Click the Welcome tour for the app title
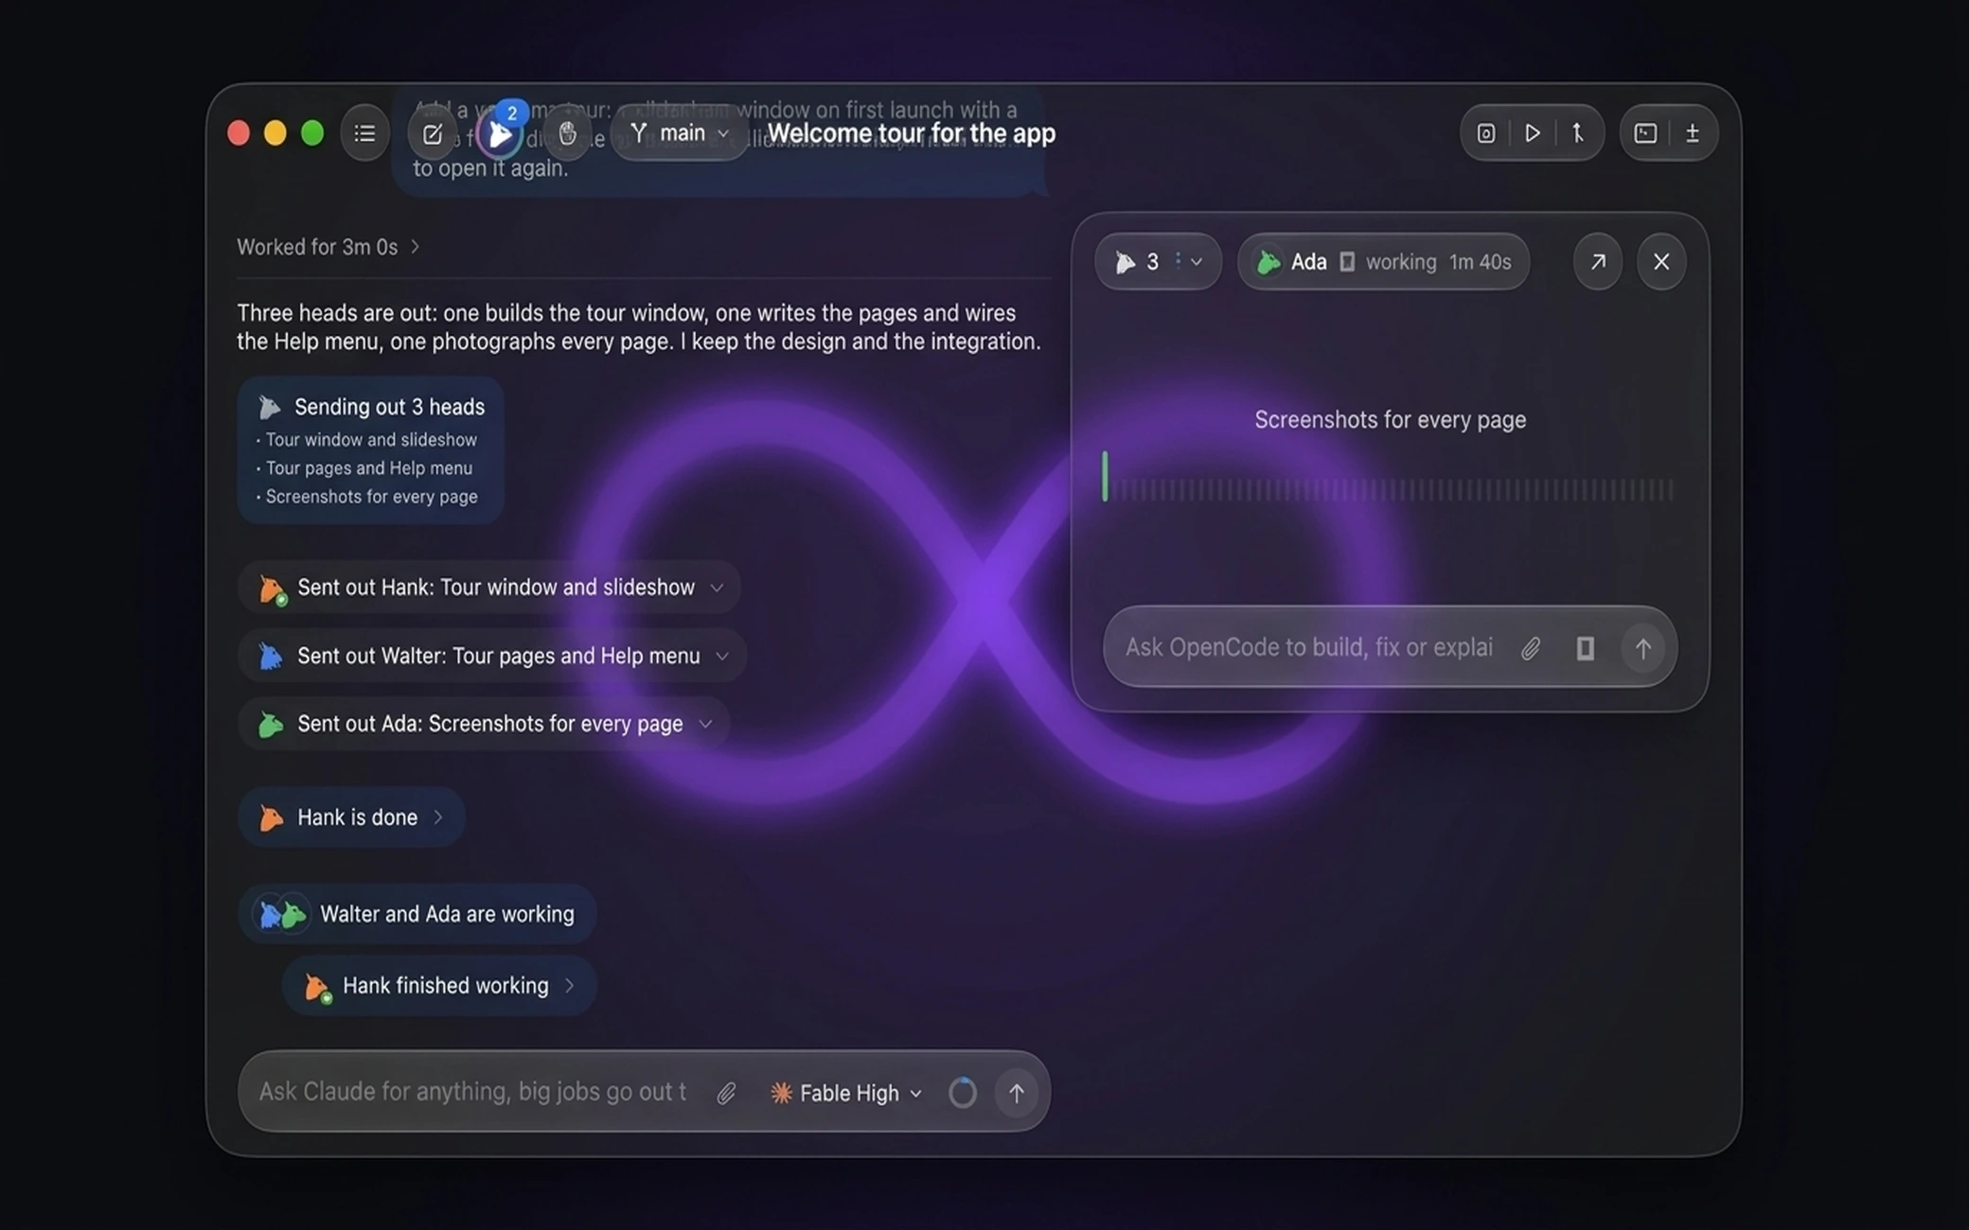Viewport: 1969px width, 1230px height. tap(911, 133)
